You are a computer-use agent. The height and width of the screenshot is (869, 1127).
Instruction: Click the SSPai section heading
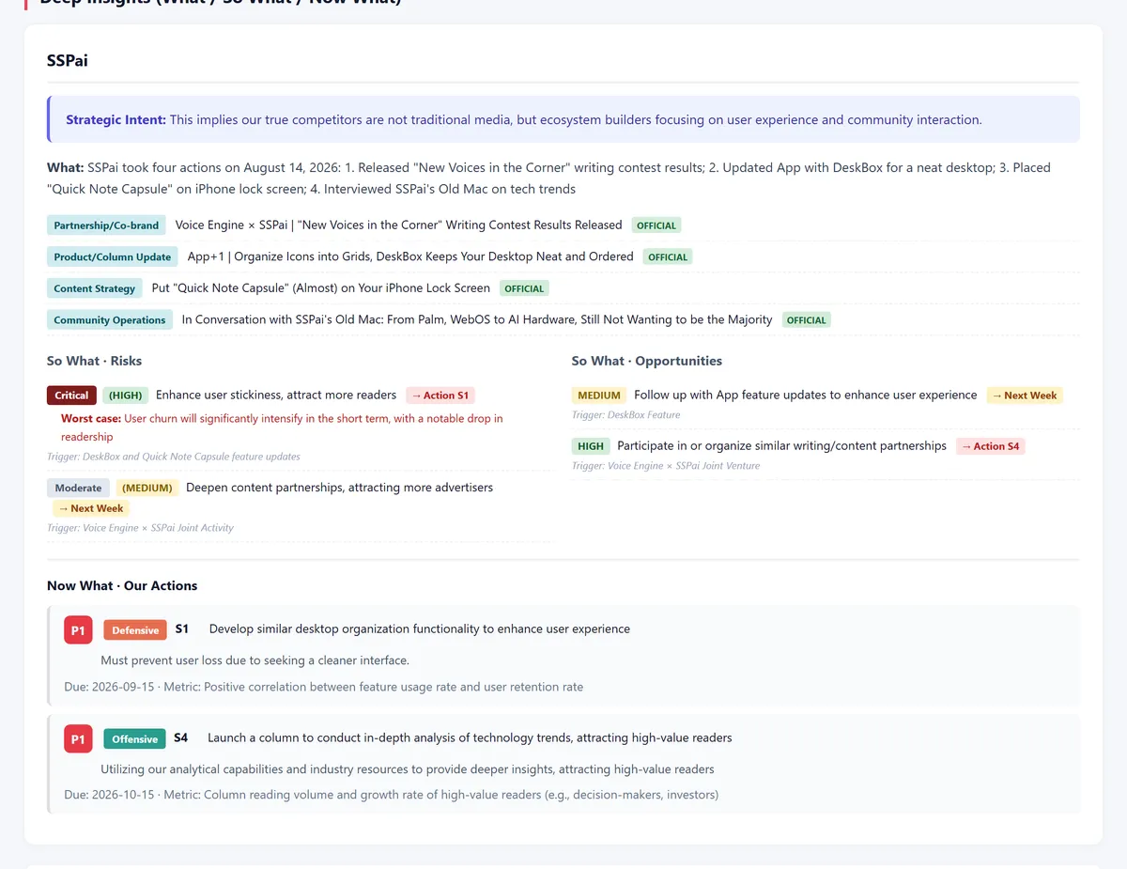[68, 61]
